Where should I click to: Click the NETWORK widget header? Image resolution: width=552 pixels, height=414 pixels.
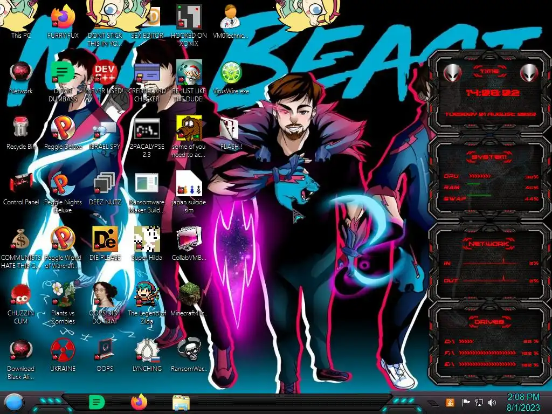click(489, 243)
